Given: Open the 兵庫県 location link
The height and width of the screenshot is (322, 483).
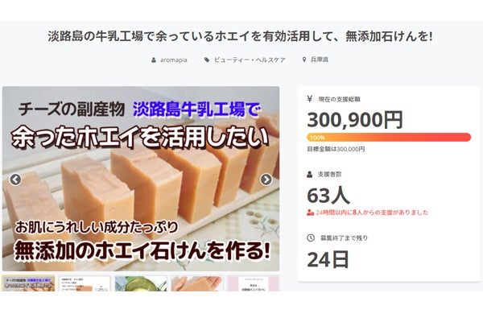Looking at the screenshot, I should point(319,60).
